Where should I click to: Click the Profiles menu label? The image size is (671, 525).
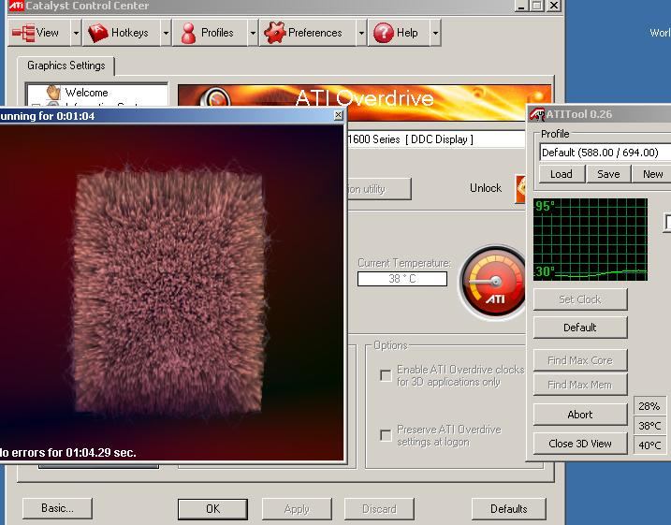(217, 33)
